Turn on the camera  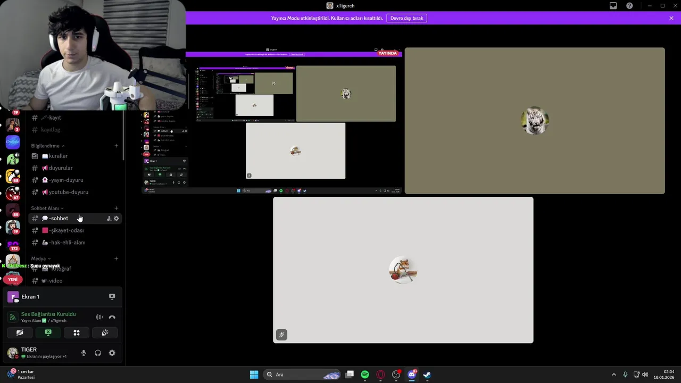pos(20,332)
